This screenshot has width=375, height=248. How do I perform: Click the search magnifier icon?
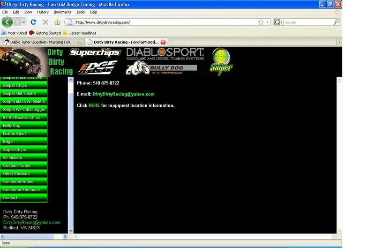point(336,22)
